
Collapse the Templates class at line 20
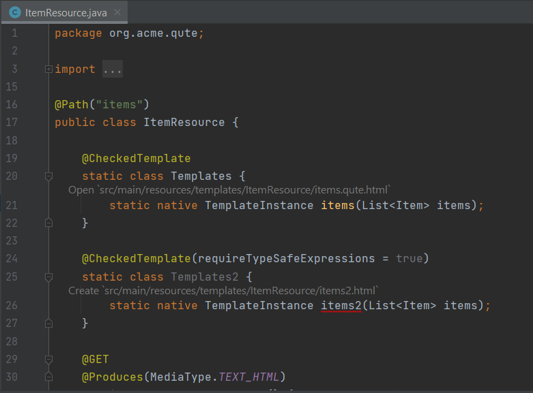[48, 176]
